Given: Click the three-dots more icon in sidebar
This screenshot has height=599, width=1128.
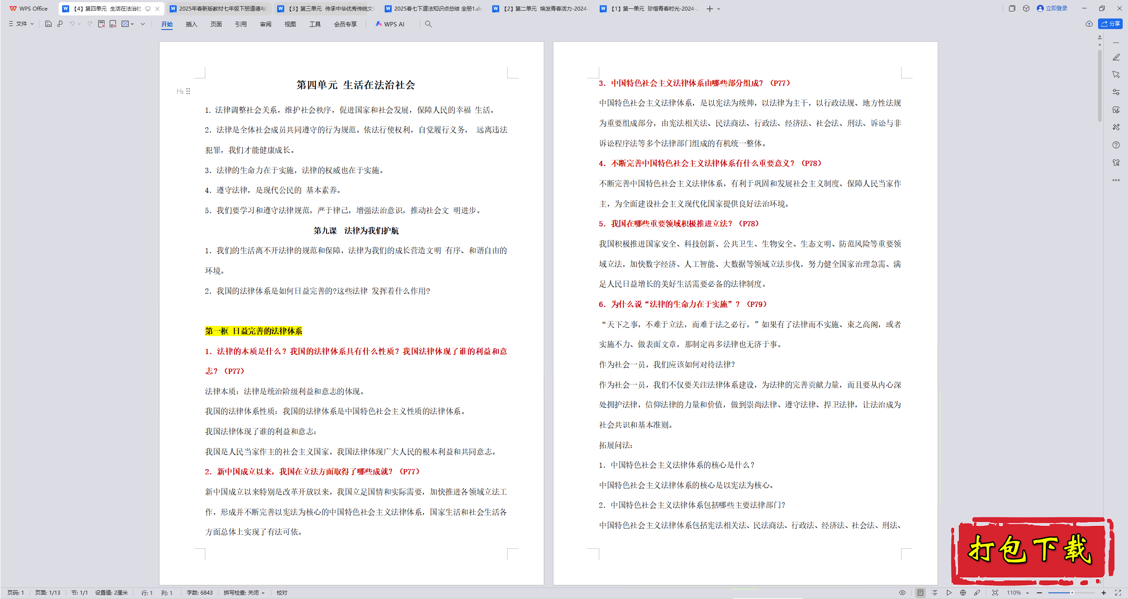Looking at the screenshot, I should coord(1116,180).
